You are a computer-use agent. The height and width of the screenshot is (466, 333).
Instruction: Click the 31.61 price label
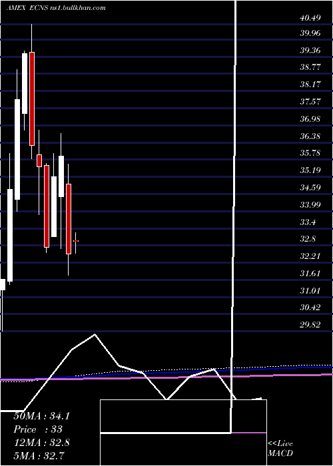pos(310,274)
